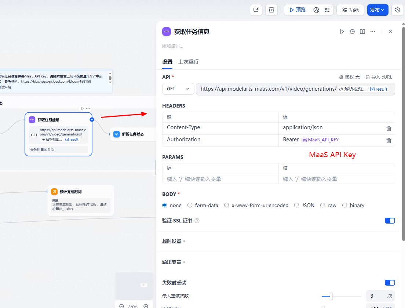405x308 pixels.
Task: Select the form-data body option
Action: tap(190, 205)
